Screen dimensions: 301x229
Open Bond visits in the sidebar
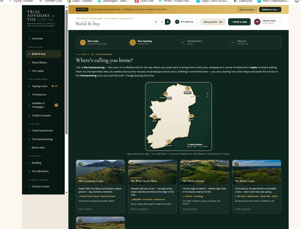pos(43,148)
